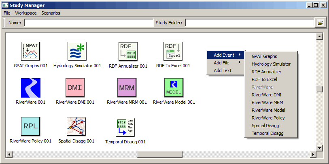Image resolution: width=329 pixels, height=164 pixels.
Task: Add a RiverWare Model event
Action: 271,110
